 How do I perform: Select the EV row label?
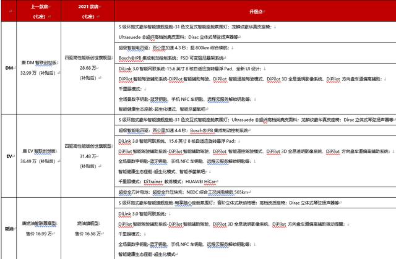point(11,156)
